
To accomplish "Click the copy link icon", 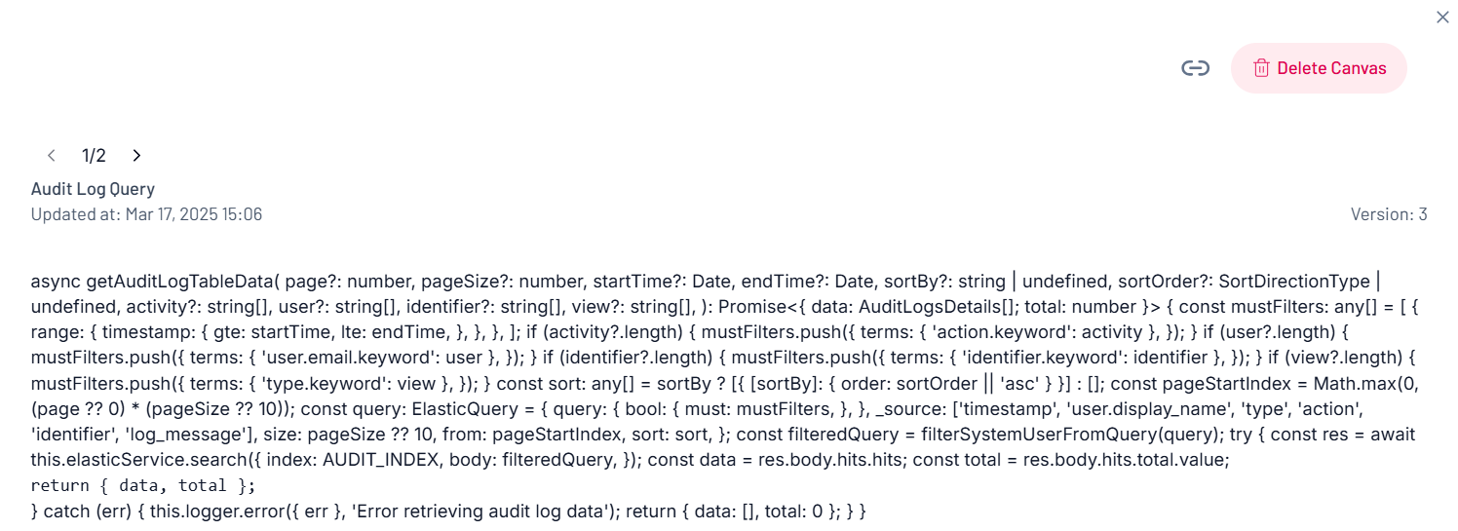I will pos(1195,68).
